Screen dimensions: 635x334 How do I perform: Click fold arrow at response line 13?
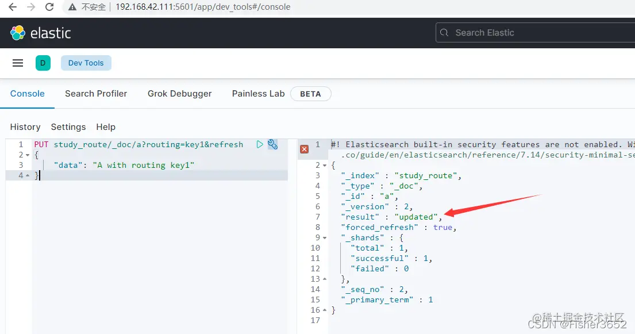coord(325,279)
